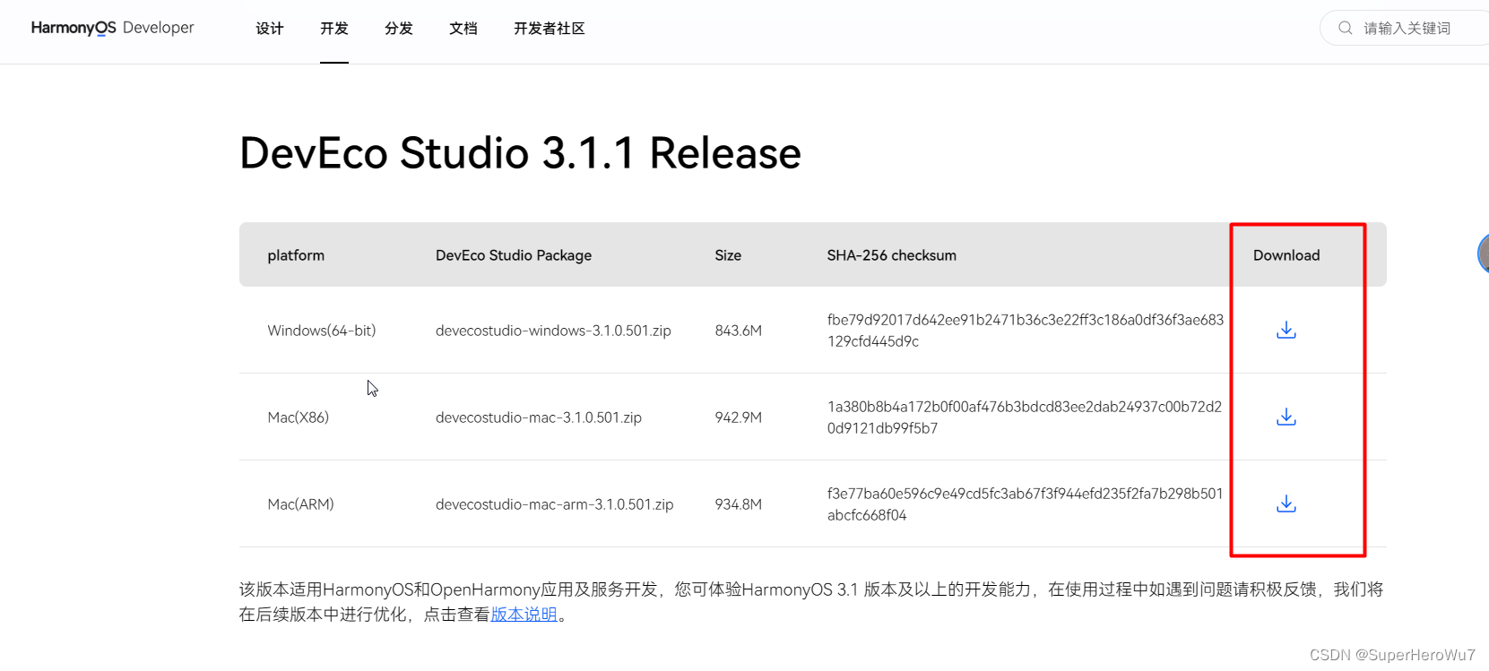Select the checksum starting with fbe79d92017d
The height and width of the screenshot is (671, 1489).
(1026, 331)
